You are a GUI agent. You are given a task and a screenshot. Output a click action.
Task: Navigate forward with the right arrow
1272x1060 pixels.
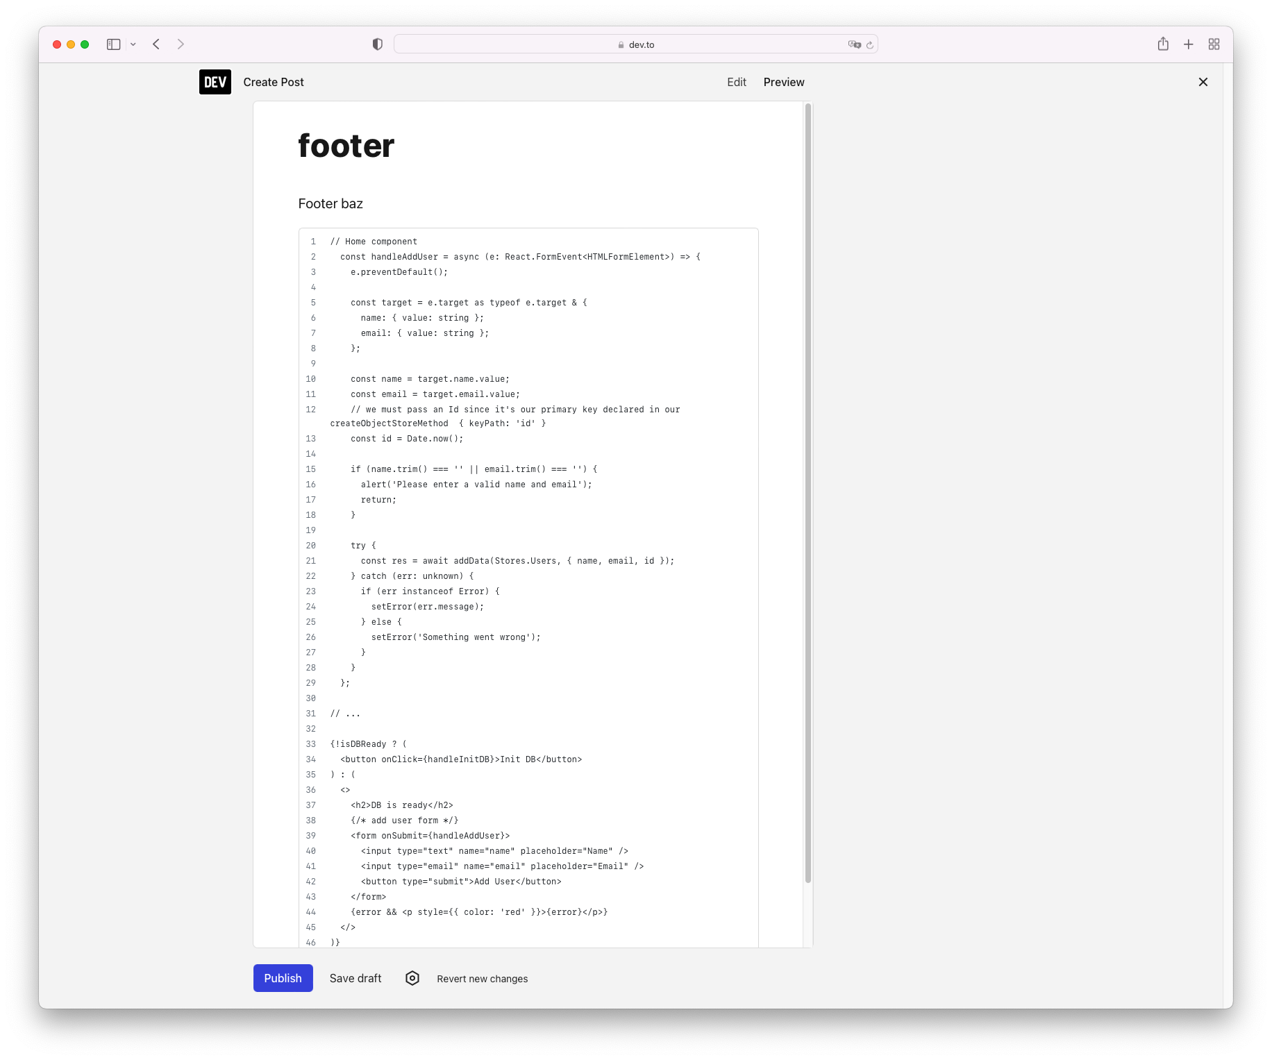click(181, 44)
